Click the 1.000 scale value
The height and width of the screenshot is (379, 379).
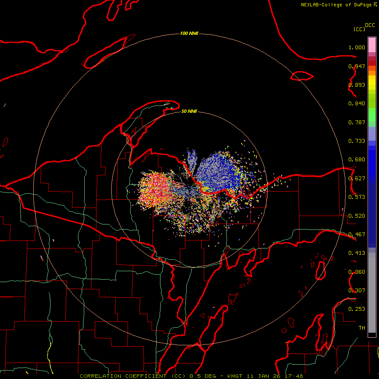357,47
